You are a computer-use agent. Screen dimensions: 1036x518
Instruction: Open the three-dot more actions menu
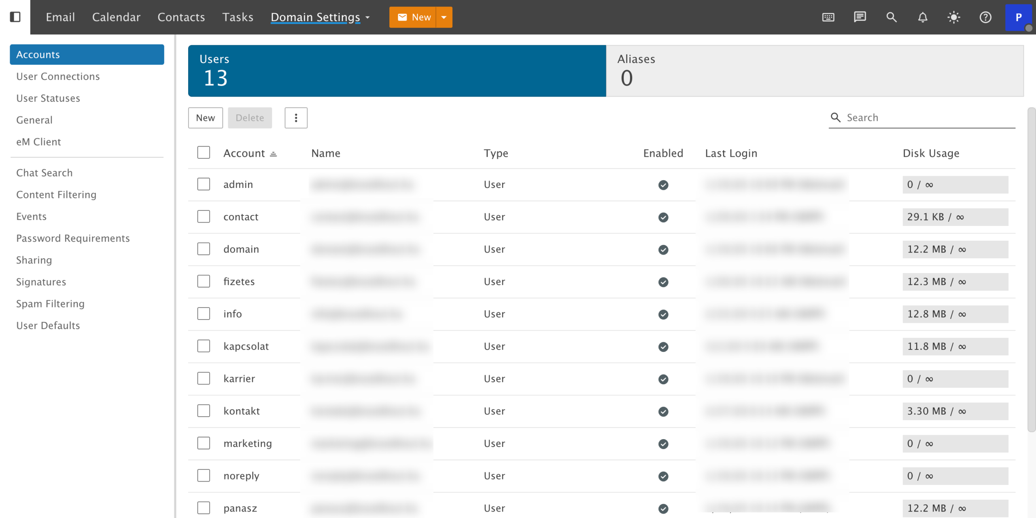pos(296,118)
